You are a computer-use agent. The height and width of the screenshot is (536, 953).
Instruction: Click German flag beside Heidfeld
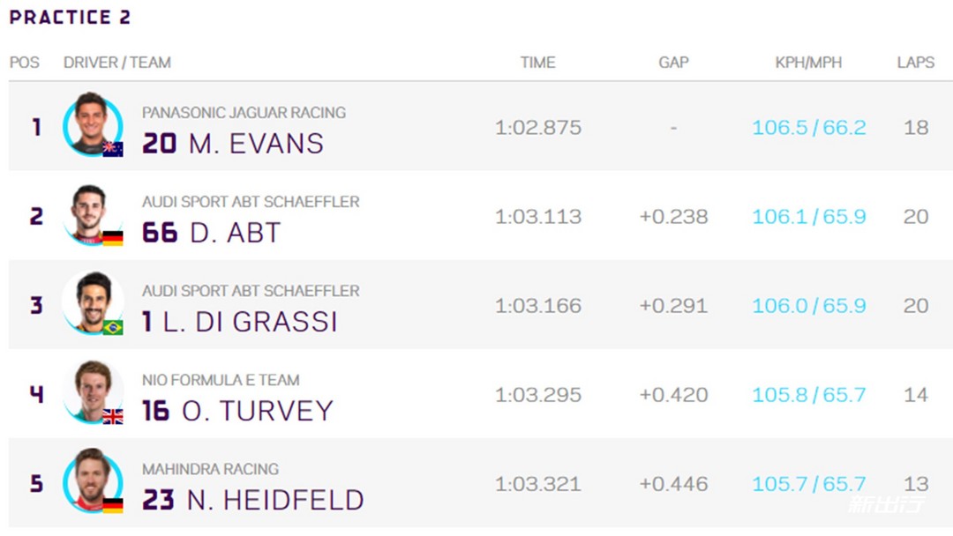point(113,506)
